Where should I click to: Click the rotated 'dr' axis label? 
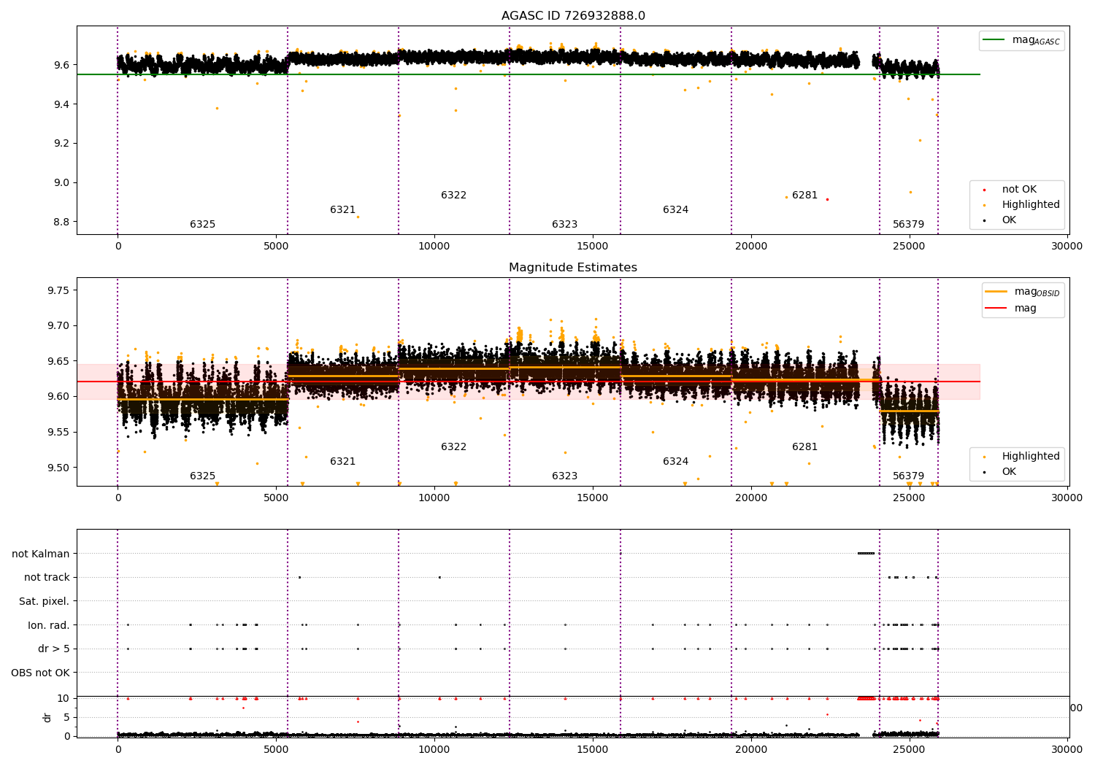point(47,717)
